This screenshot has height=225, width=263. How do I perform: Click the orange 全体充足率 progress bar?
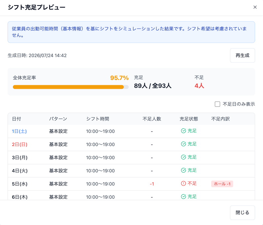71,87
